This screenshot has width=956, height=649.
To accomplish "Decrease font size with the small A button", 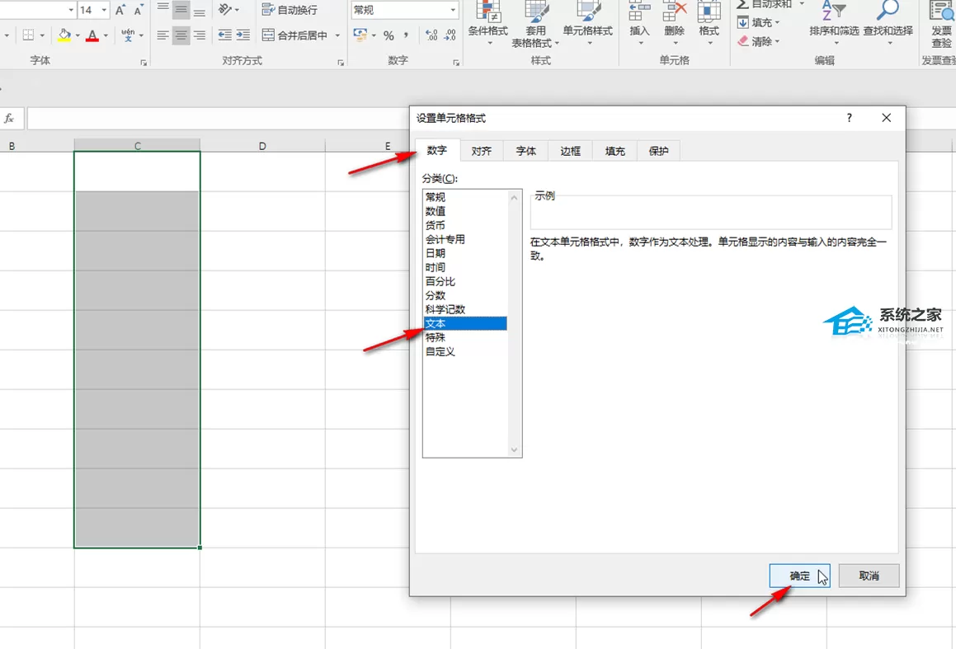I will [139, 10].
